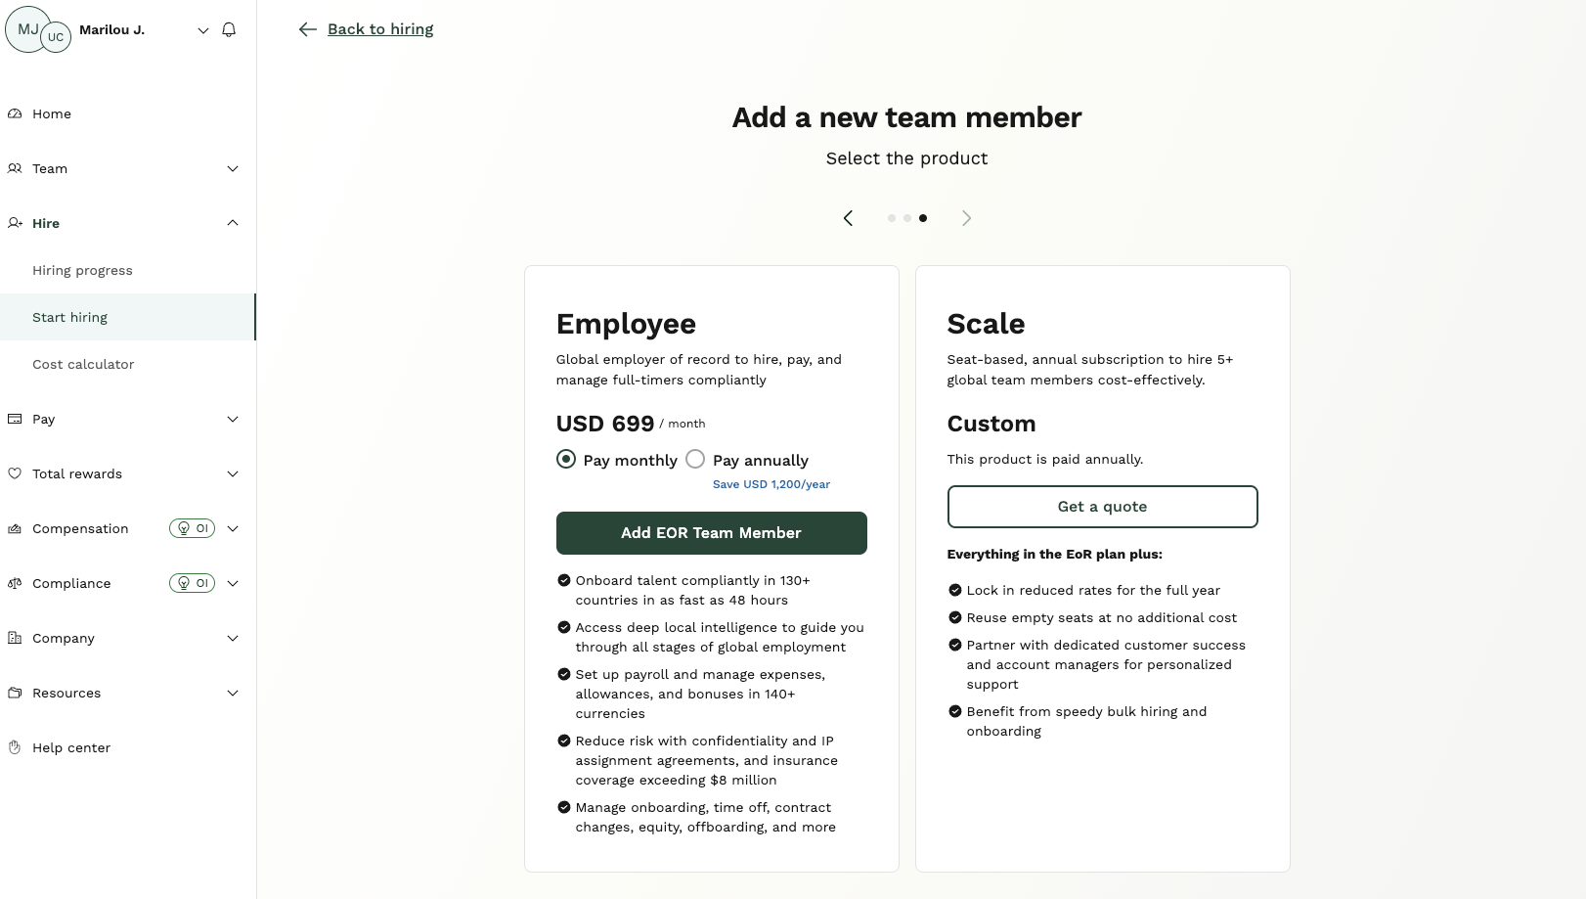Click the Back to hiring link
This screenshot has height=899, width=1586.
click(x=380, y=29)
